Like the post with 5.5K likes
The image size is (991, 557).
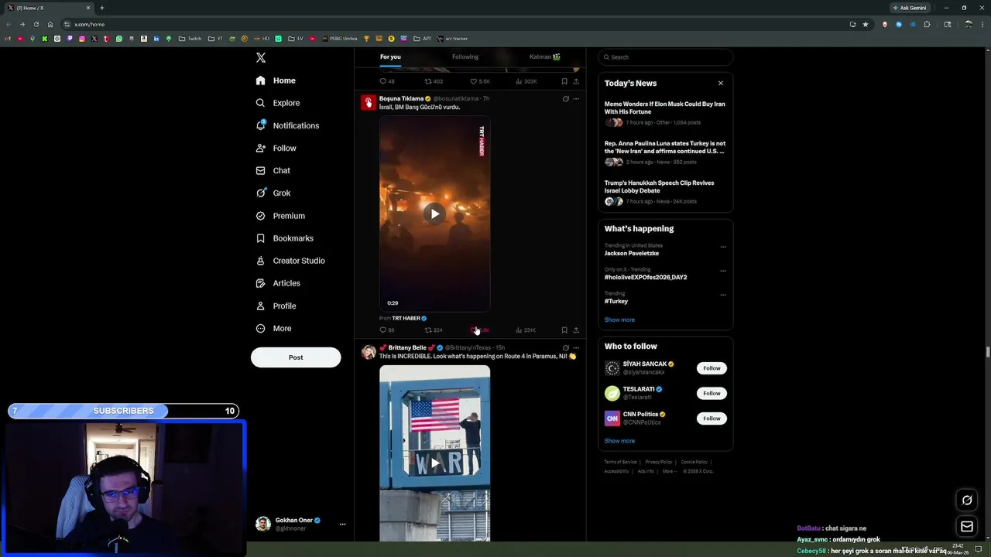click(x=480, y=81)
